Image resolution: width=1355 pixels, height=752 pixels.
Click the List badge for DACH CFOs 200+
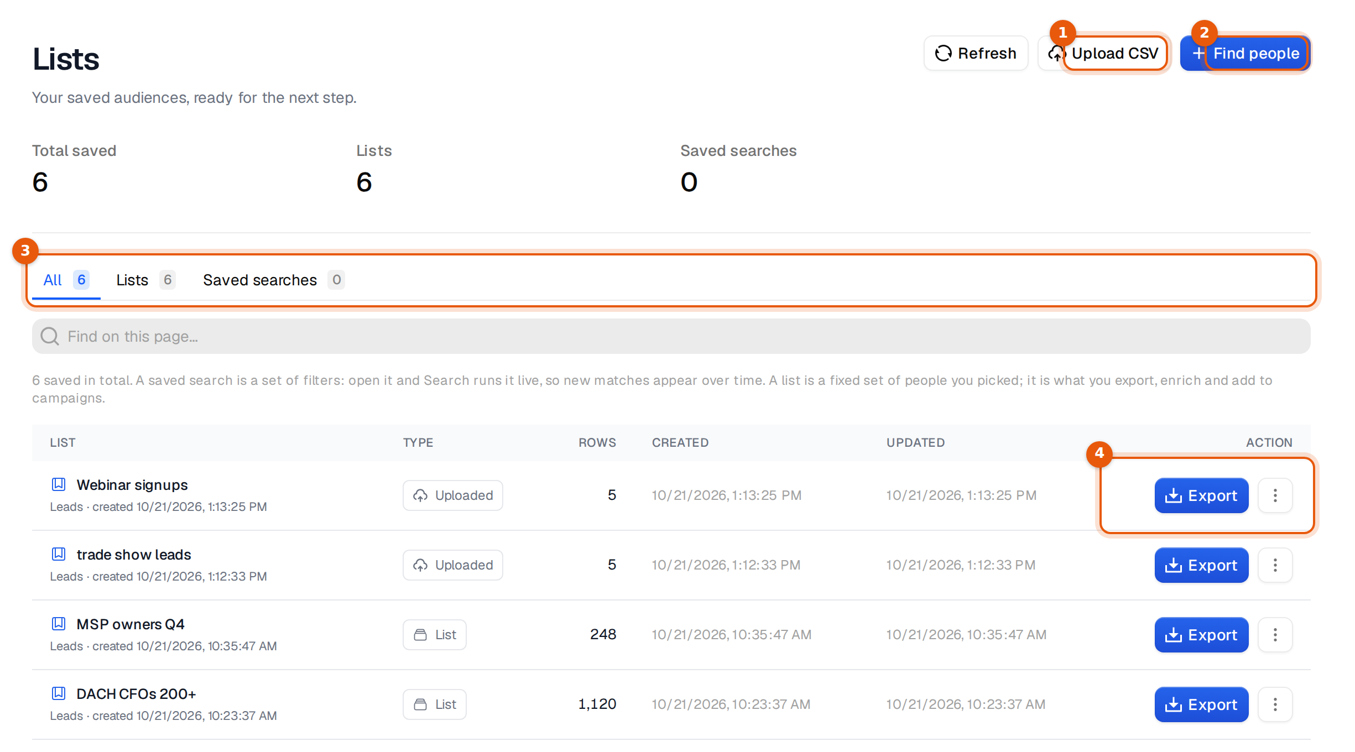435,704
